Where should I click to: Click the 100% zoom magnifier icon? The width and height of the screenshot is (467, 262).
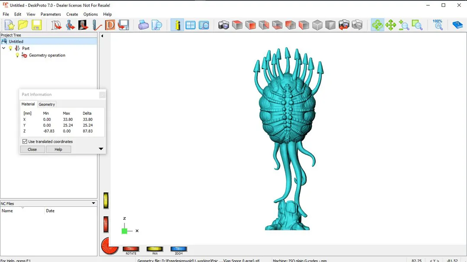coord(438,25)
